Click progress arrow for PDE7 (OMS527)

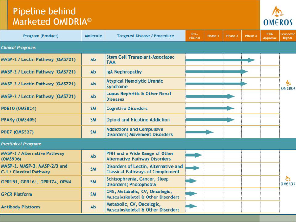tap(199, 132)
